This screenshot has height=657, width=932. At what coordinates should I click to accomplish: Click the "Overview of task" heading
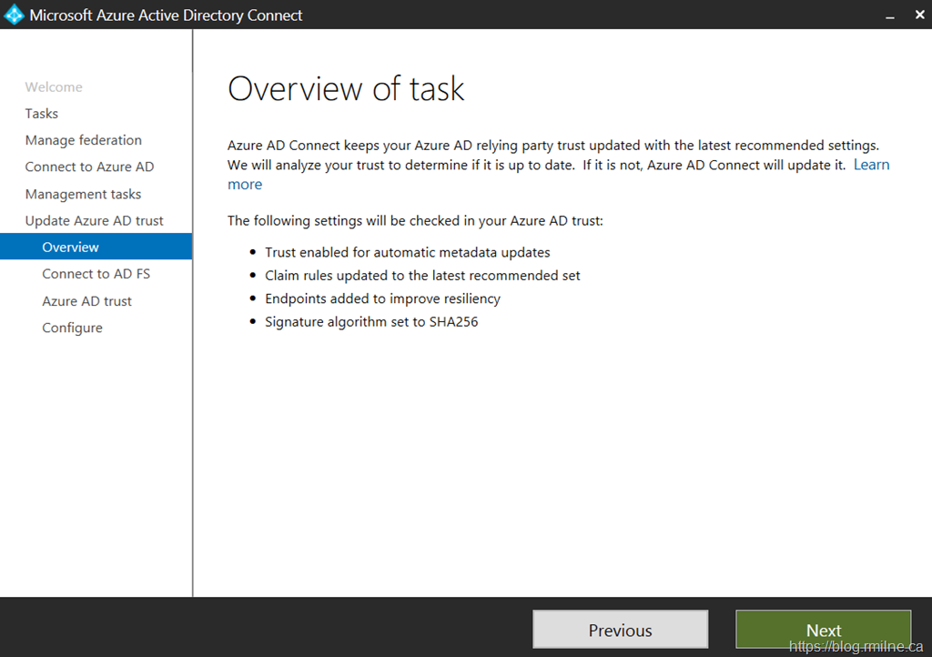[x=346, y=88]
